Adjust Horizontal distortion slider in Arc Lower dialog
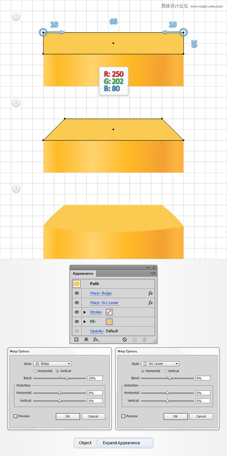 coord(167,393)
